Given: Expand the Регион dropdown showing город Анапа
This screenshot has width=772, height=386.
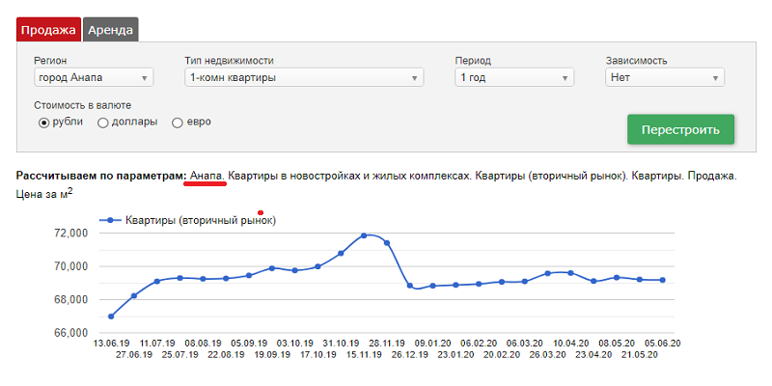Looking at the screenshot, I should coord(93,78).
